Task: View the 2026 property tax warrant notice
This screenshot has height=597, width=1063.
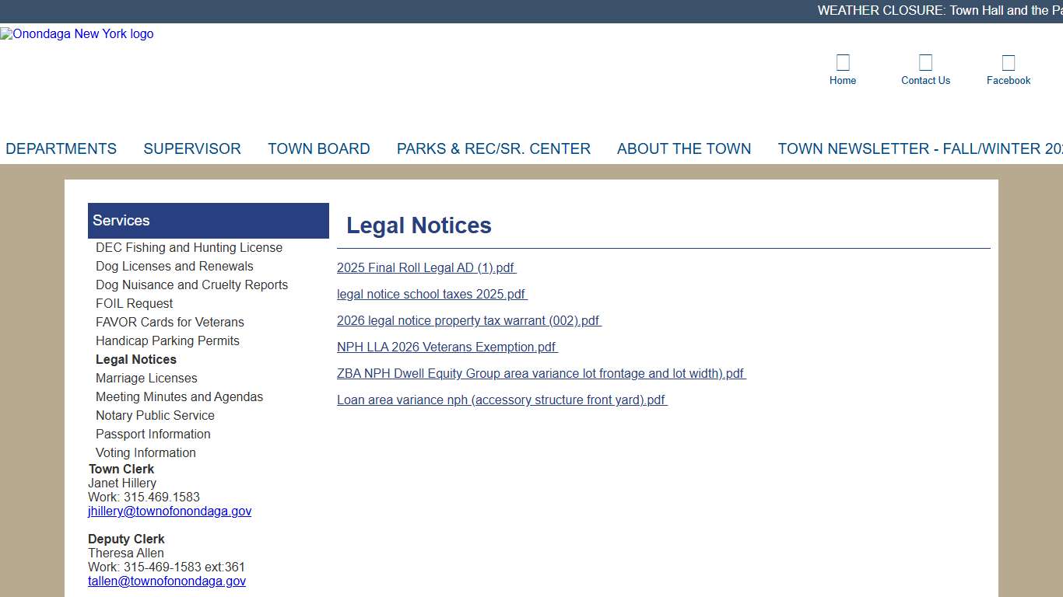Action: pos(468,320)
